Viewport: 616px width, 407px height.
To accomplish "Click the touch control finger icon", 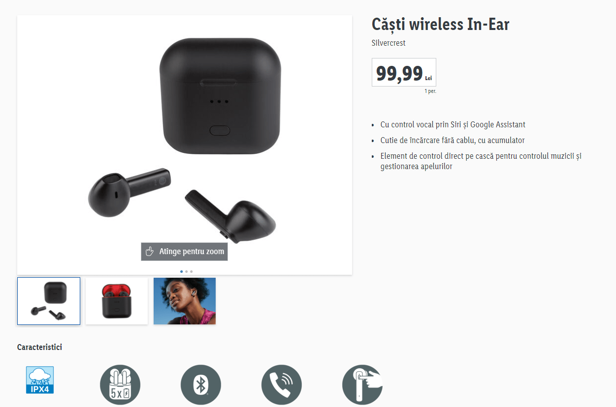I will point(362,385).
